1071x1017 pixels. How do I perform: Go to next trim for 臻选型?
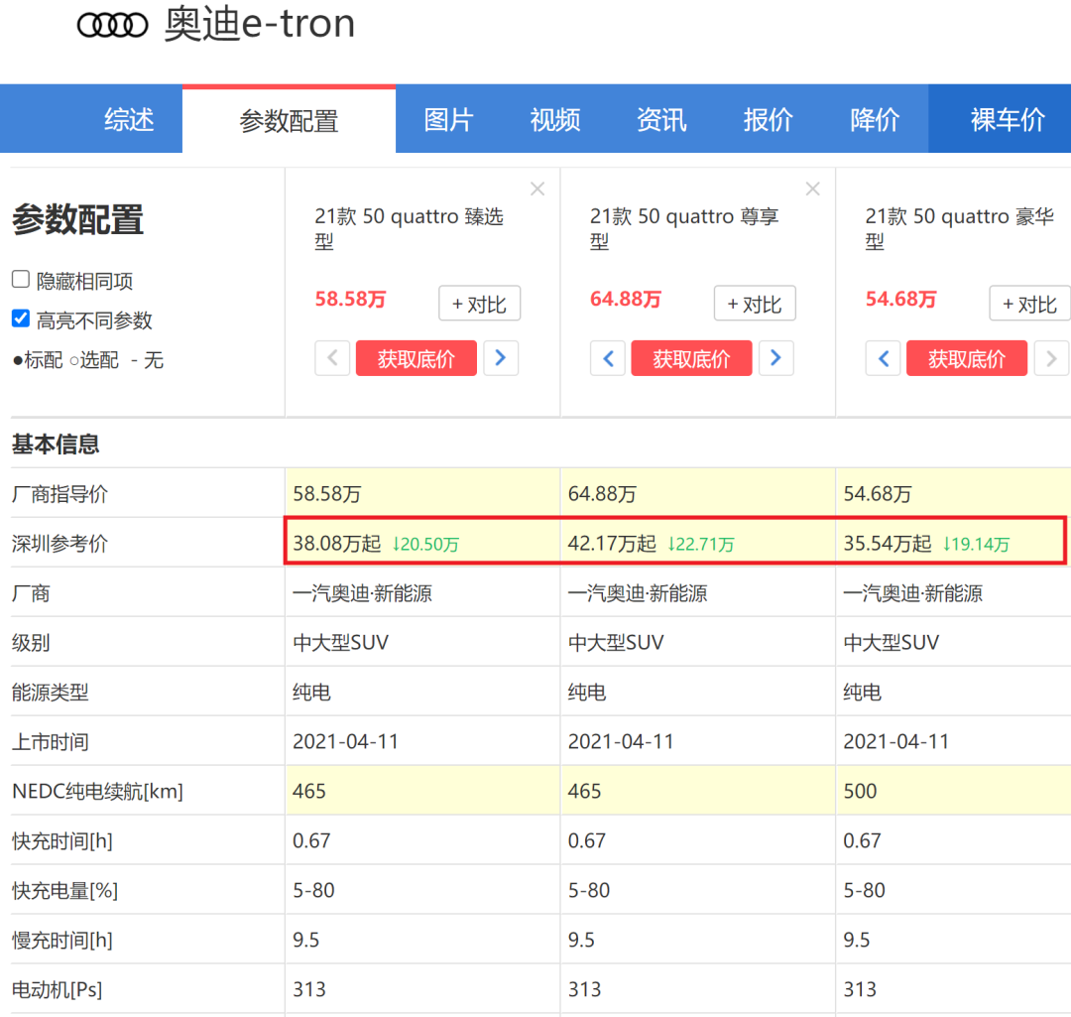coord(501,358)
